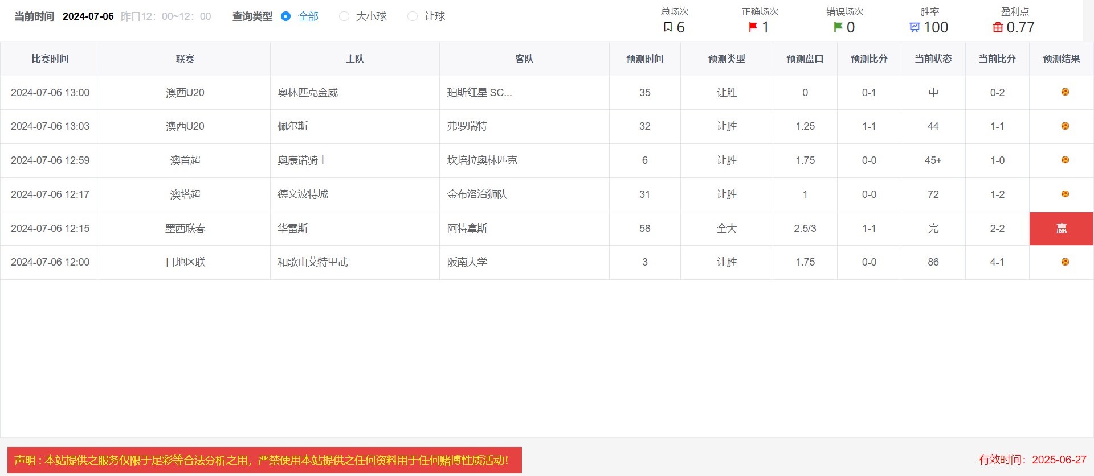Select the 全部 query type radio
1094x476 pixels.
[286, 16]
